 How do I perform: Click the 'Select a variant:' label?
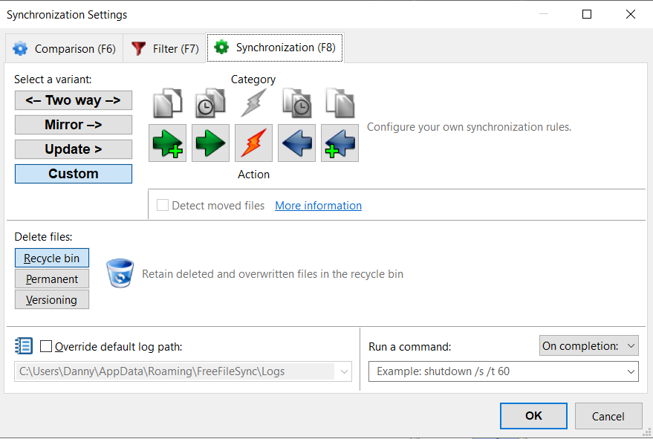(53, 79)
